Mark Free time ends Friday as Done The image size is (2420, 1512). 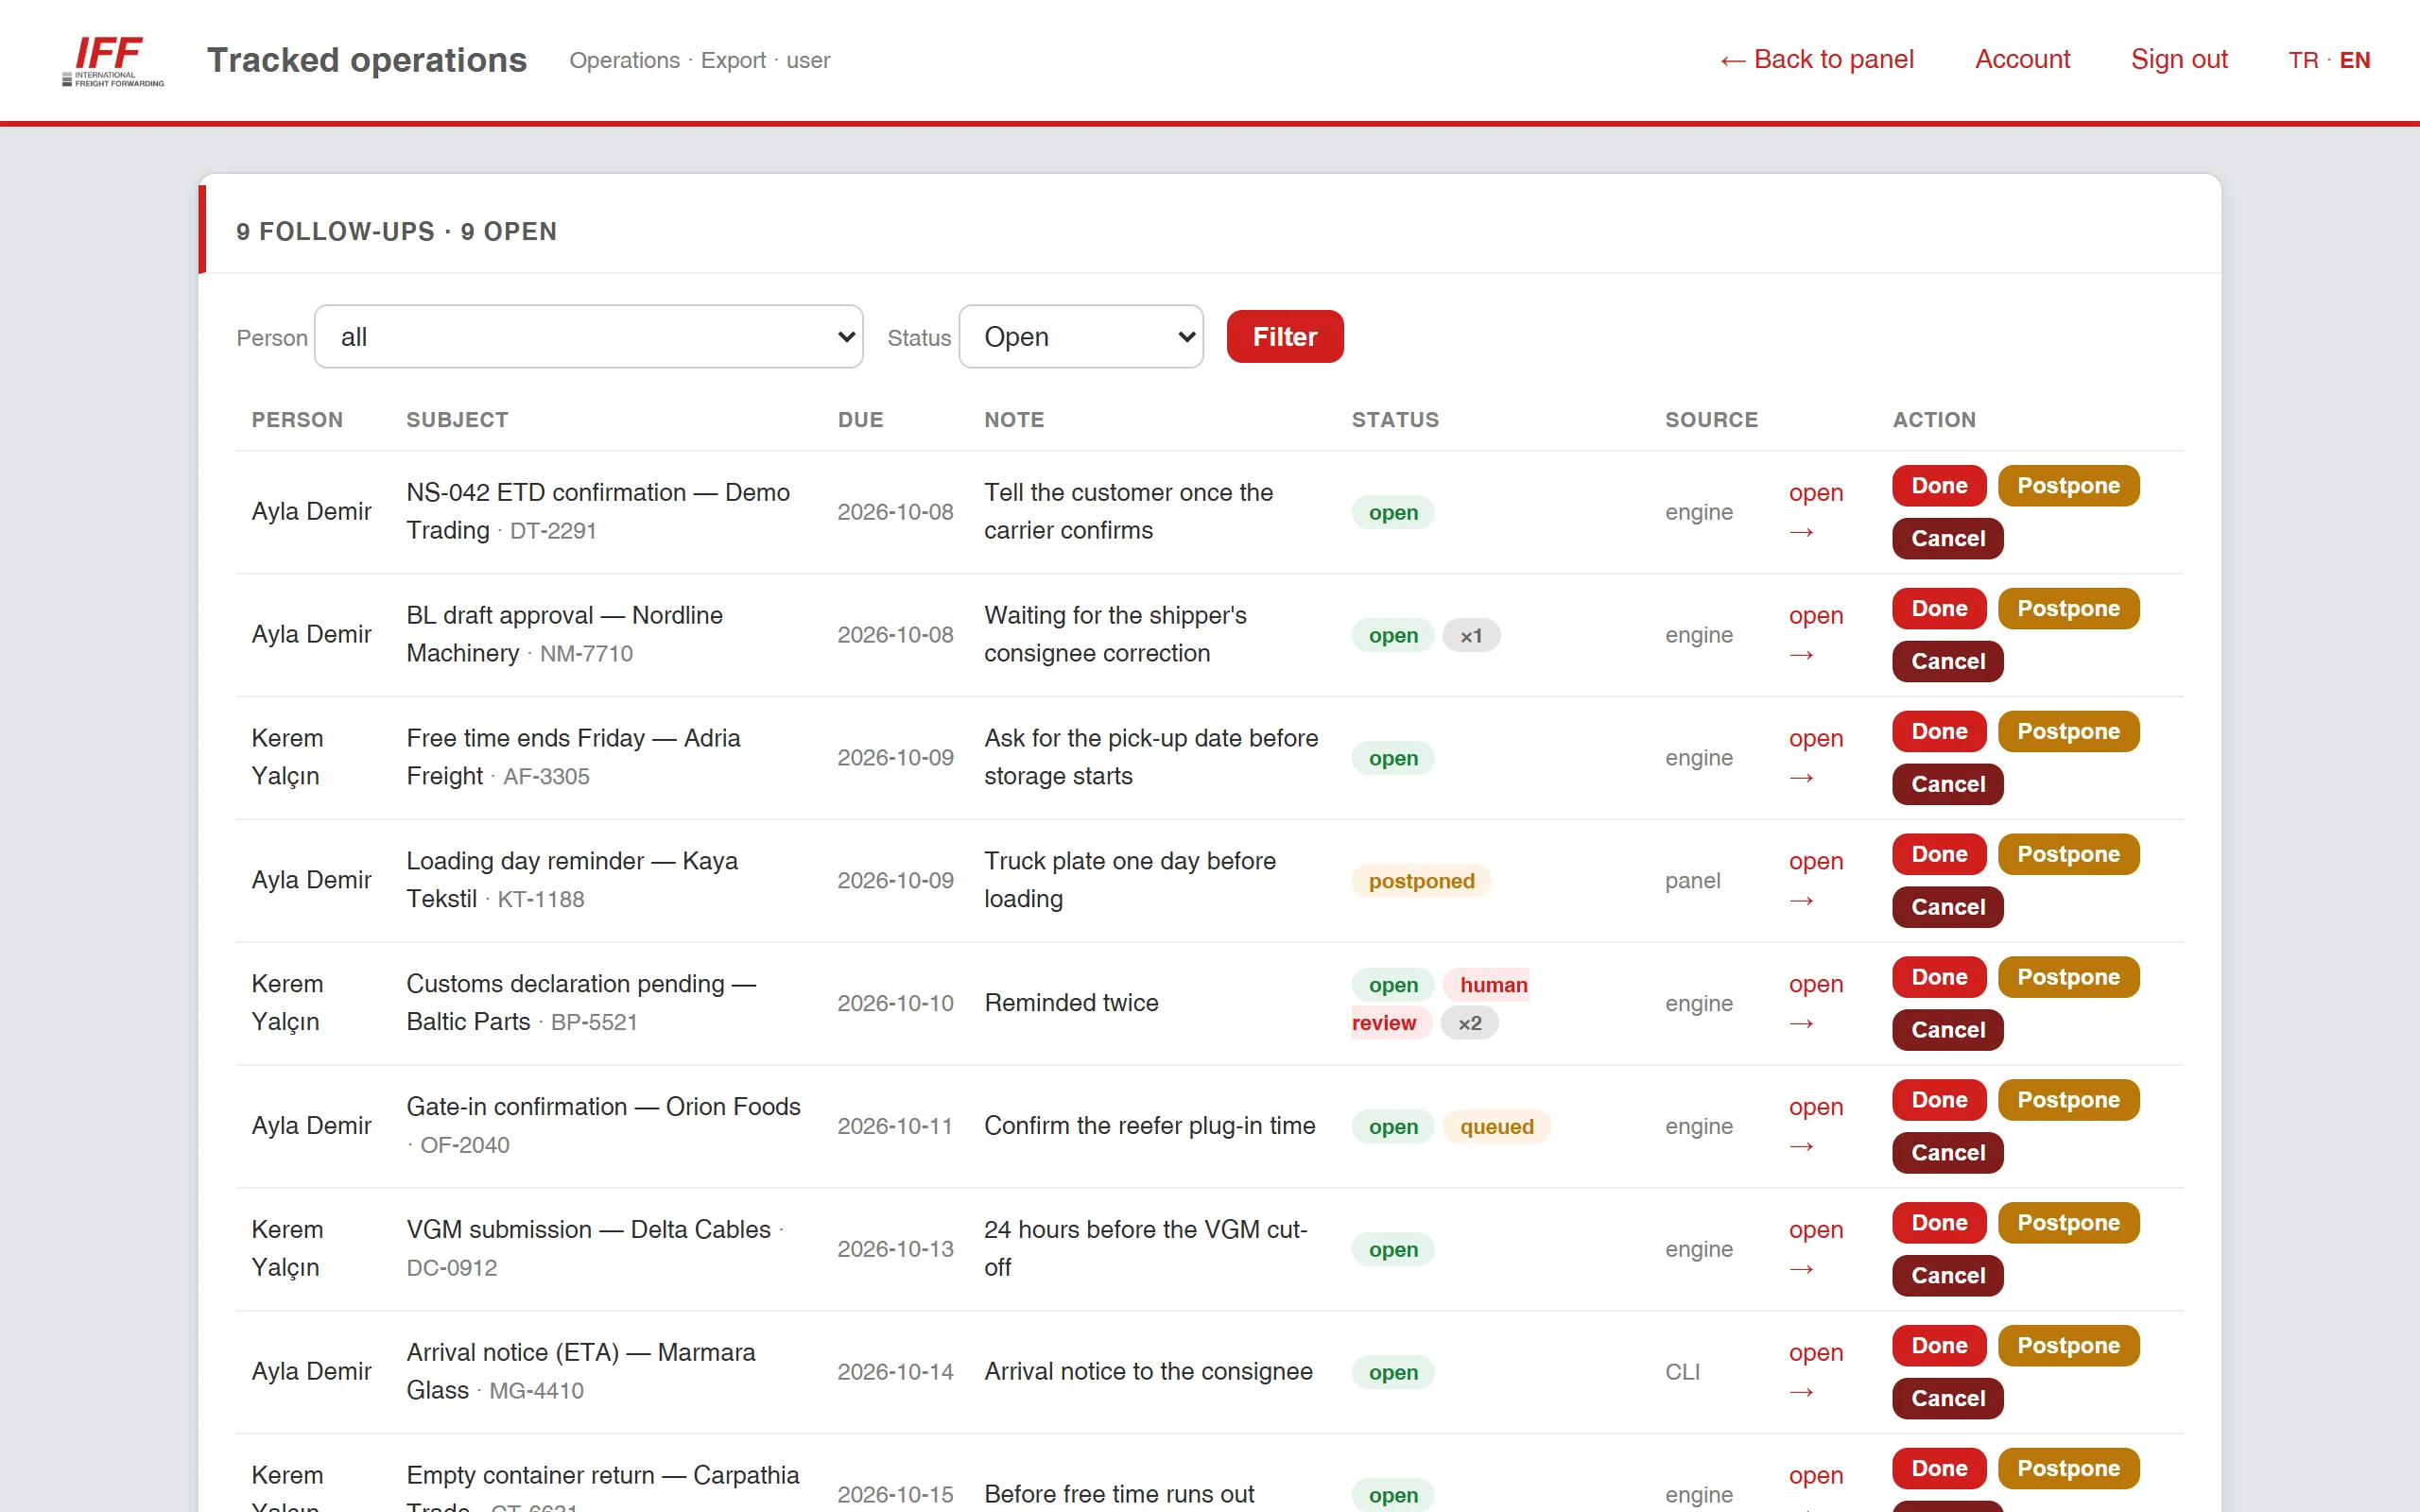coord(1939,732)
